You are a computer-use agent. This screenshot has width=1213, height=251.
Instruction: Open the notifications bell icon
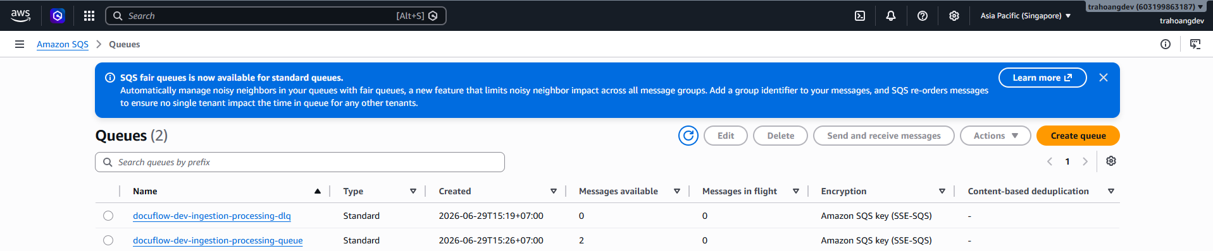[891, 16]
